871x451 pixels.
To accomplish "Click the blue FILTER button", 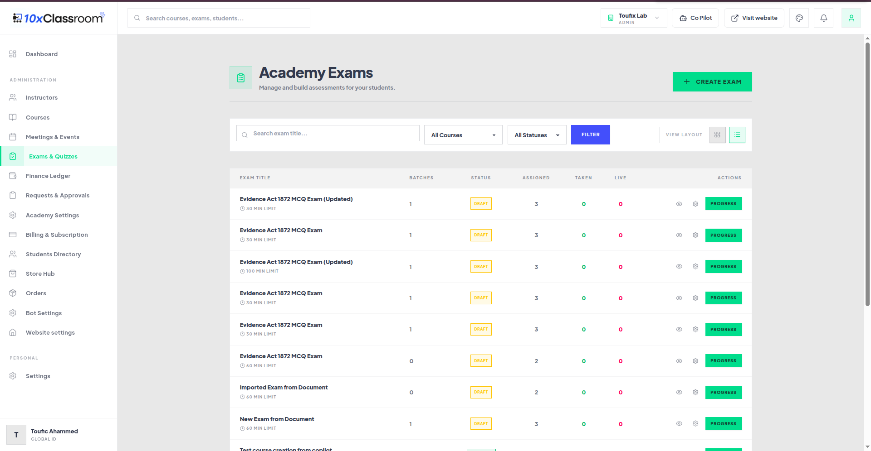I will tap(590, 134).
